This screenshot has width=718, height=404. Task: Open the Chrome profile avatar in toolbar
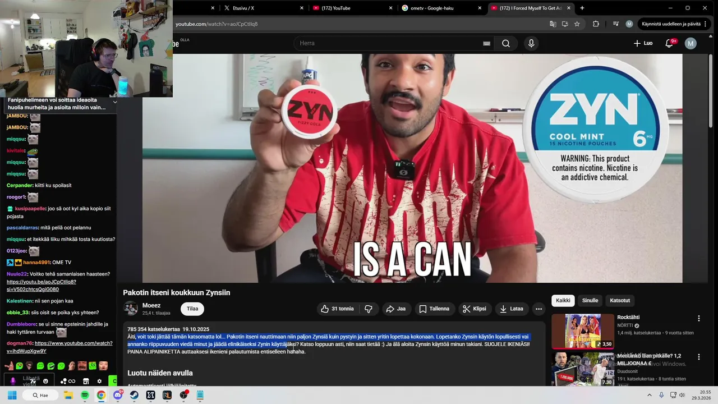click(x=629, y=24)
